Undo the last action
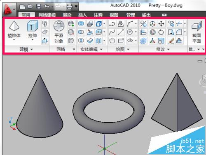206x155 pixels. [x=47, y=7]
